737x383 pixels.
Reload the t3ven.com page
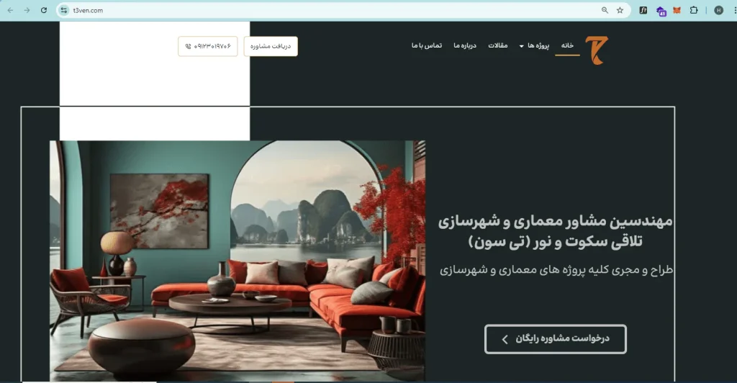(x=44, y=10)
